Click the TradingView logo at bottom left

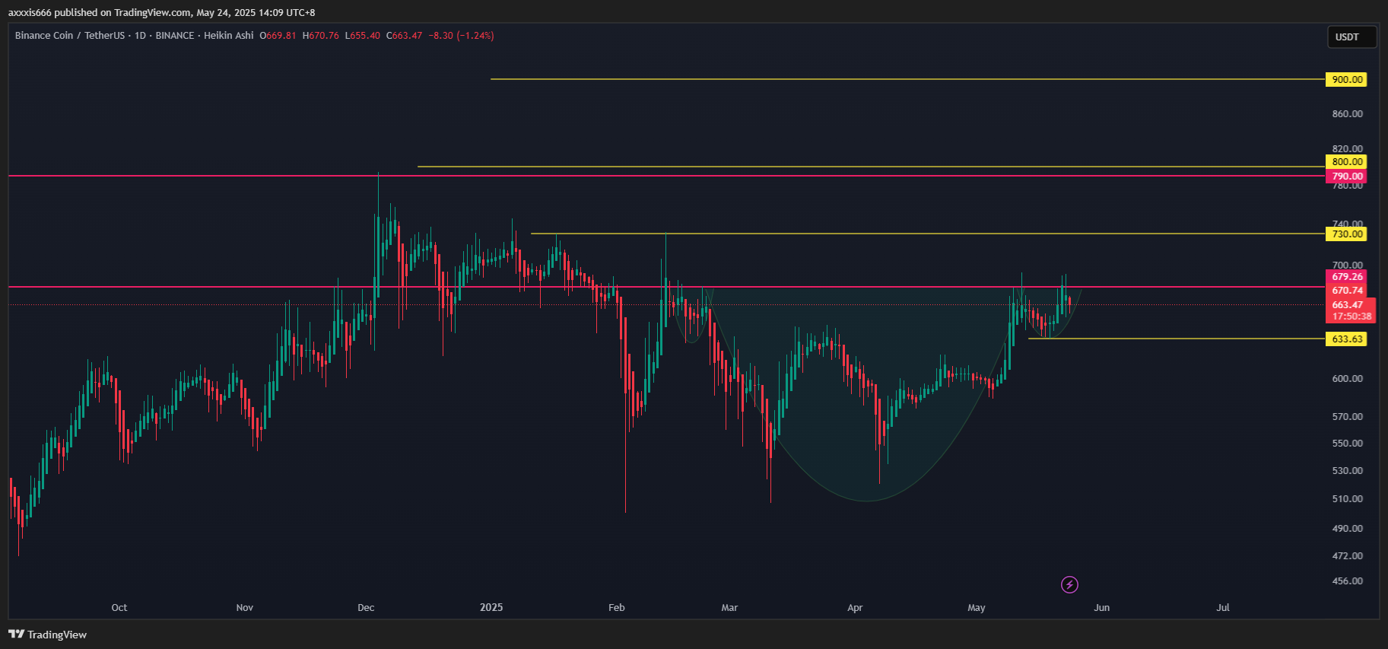pyautogui.click(x=48, y=635)
